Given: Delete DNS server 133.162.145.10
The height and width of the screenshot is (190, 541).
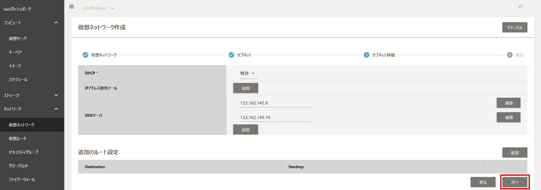Looking at the screenshot, I should pyautogui.click(x=508, y=117).
